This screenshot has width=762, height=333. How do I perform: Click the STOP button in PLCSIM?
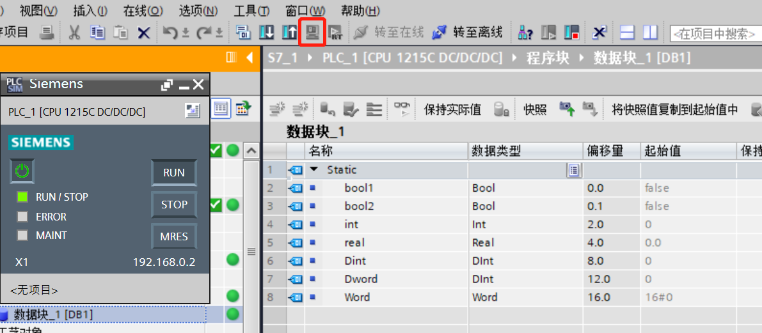174,205
